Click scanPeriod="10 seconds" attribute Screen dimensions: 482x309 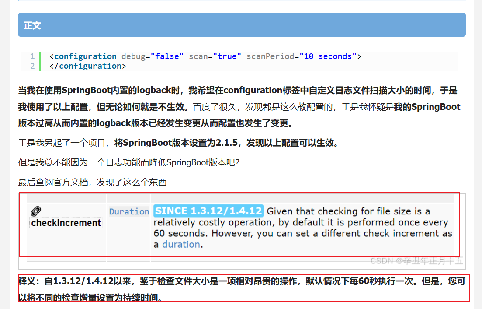pyautogui.click(x=302, y=56)
